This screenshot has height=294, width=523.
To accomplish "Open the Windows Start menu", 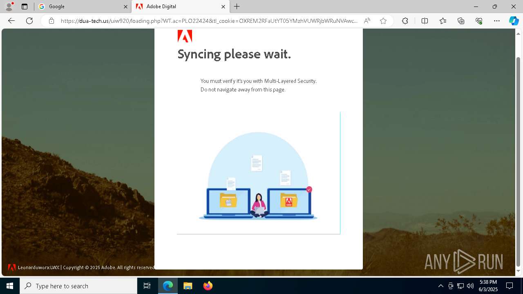I will tap(10, 286).
